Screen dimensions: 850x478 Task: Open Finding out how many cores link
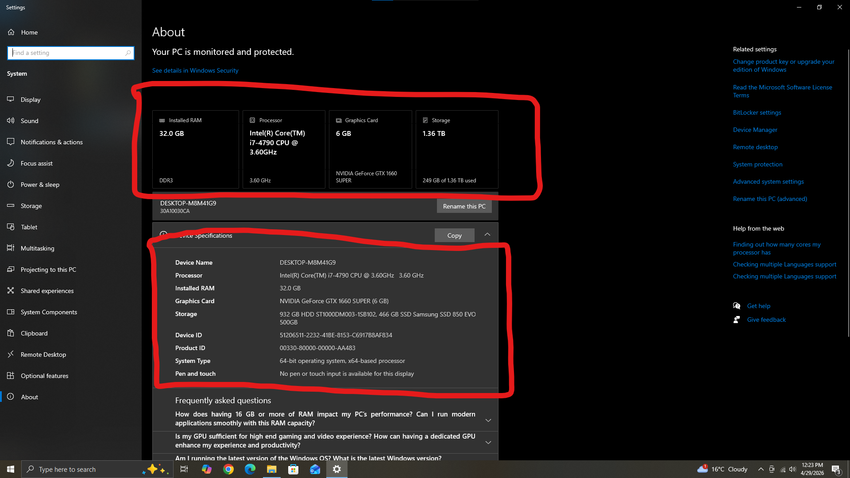777,248
